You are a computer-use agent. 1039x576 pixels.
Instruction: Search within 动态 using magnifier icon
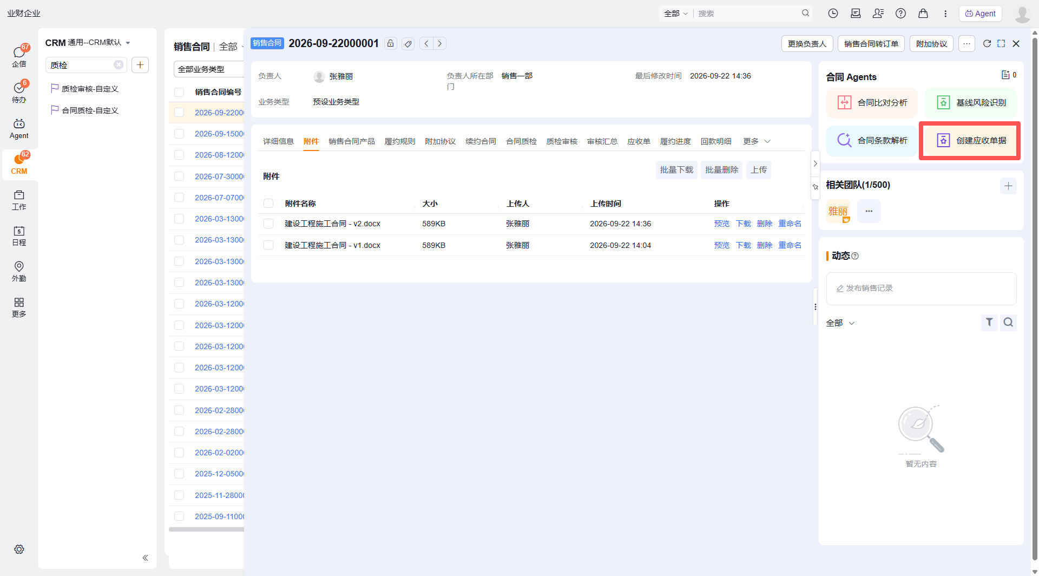(x=1008, y=323)
